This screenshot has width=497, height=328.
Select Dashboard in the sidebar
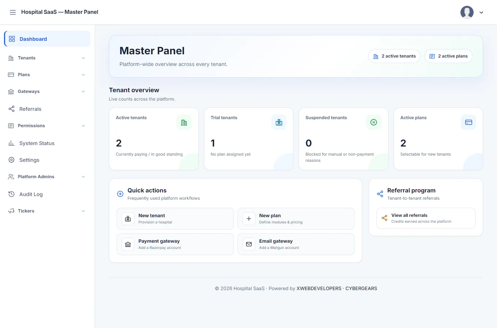click(47, 39)
